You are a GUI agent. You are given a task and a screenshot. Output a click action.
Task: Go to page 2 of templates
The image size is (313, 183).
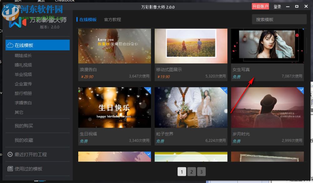[x=191, y=171]
